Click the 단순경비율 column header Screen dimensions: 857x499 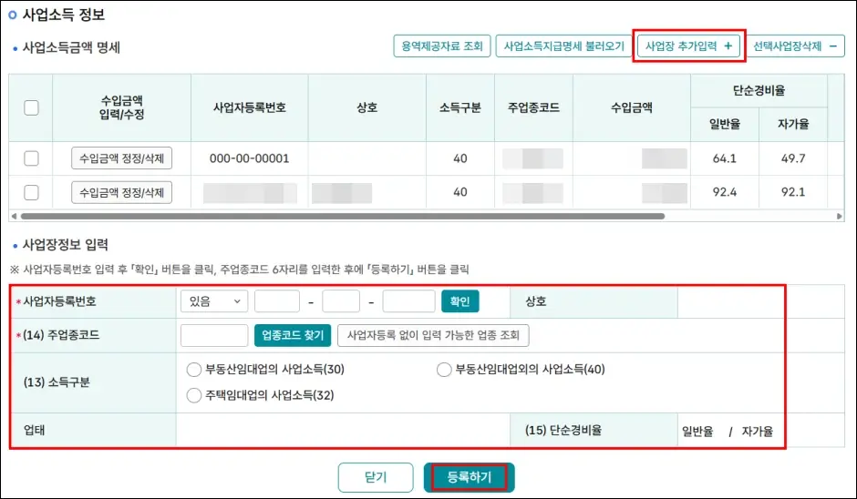[x=759, y=91]
